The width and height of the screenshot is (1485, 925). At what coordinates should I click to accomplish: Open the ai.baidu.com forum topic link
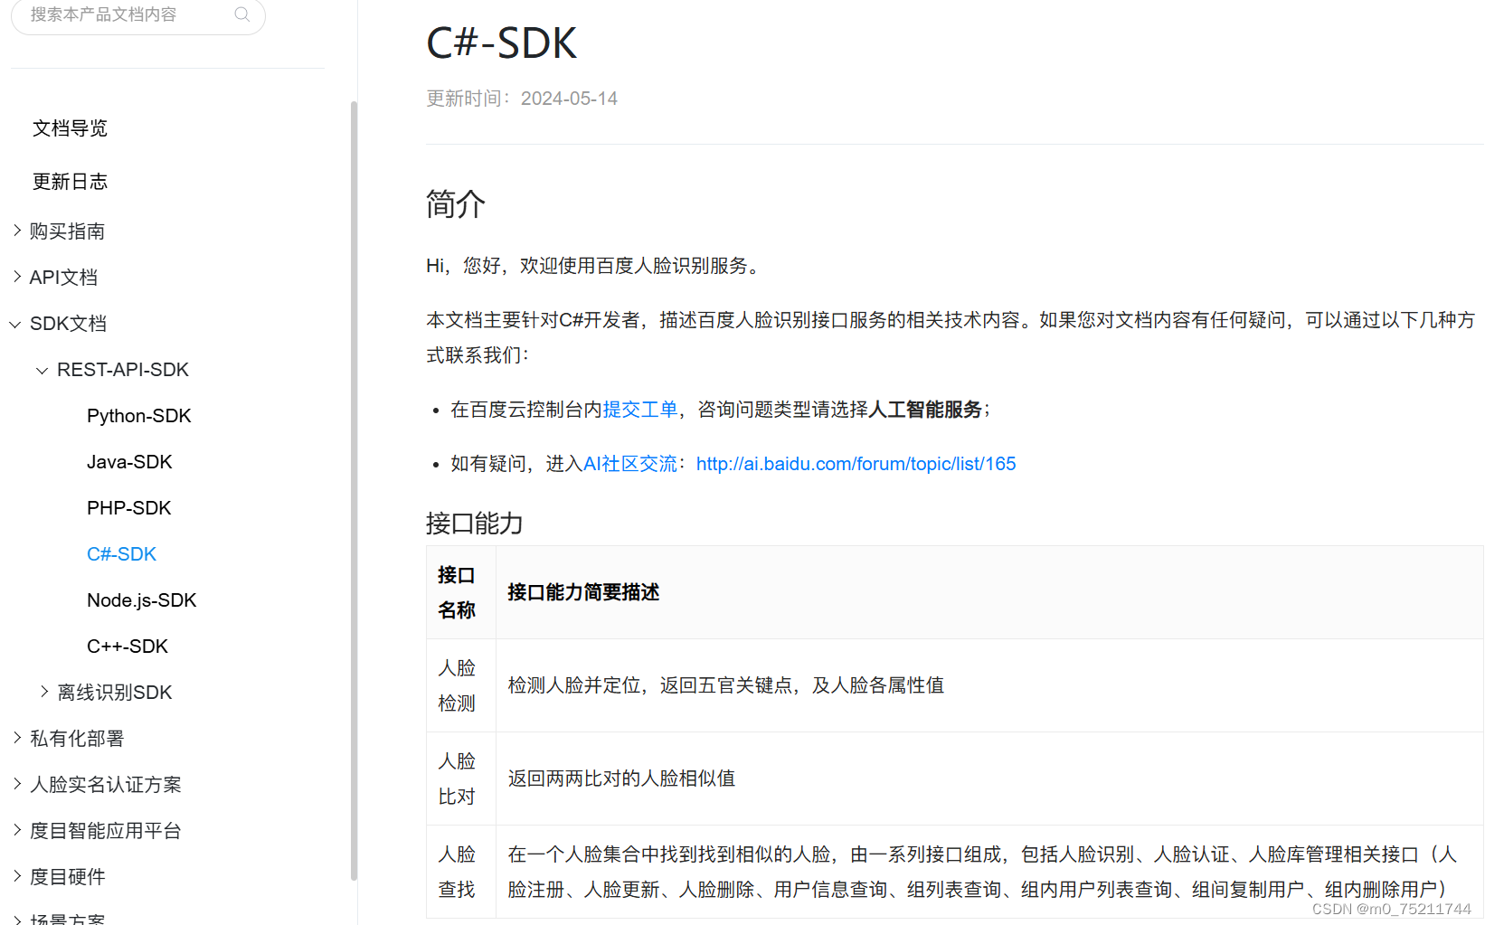(x=856, y=463)
